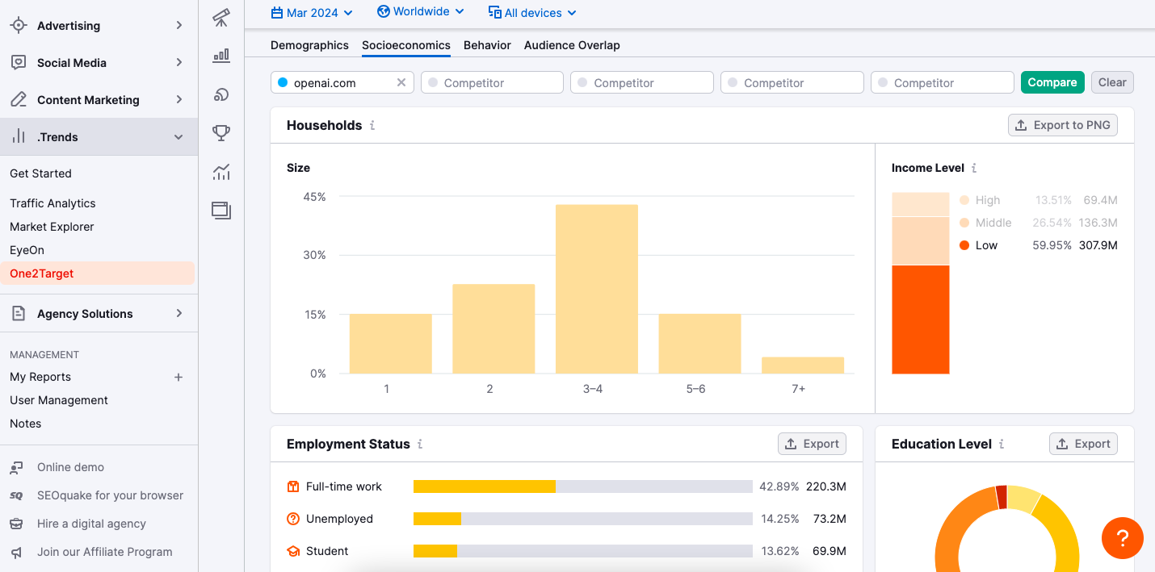Toggle the High income level legend item

(x=987, y=200)
